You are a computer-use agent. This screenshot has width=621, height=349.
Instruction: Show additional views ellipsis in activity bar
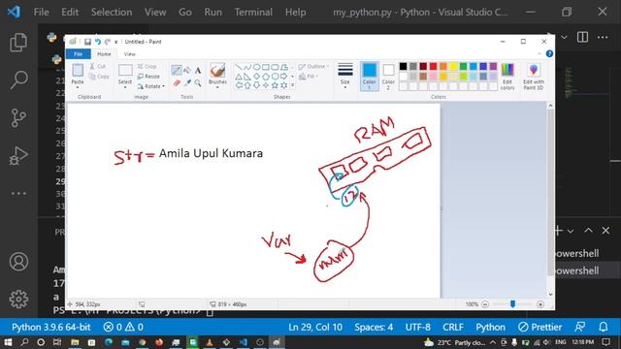[18, 194]
